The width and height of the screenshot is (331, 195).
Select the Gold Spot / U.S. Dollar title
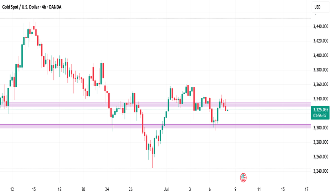tap(21, 7)
